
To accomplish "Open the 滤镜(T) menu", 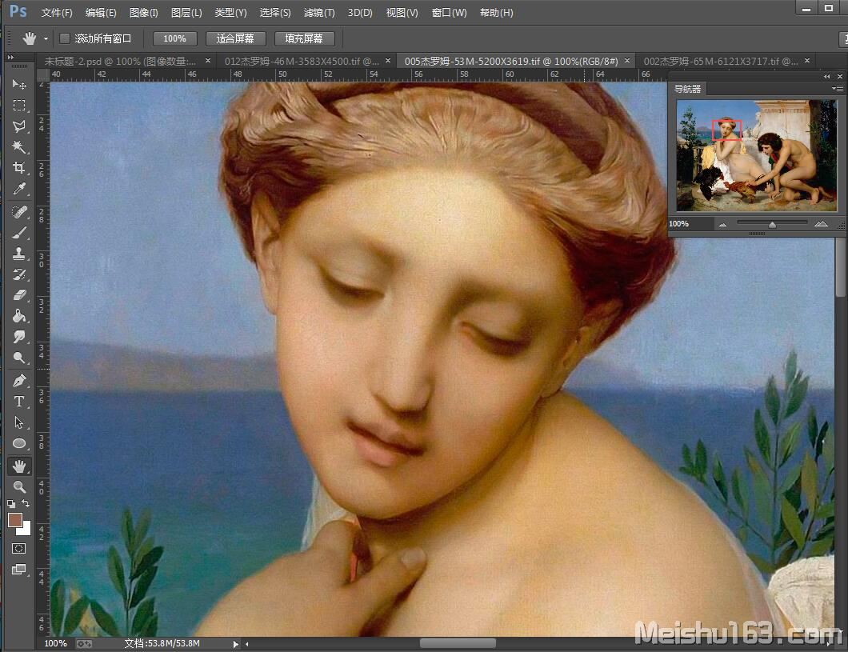I will (x=319, y=13).
